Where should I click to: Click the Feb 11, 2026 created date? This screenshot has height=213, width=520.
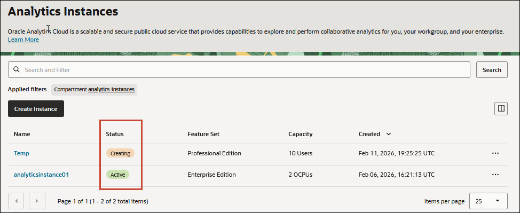click(396, 153)
